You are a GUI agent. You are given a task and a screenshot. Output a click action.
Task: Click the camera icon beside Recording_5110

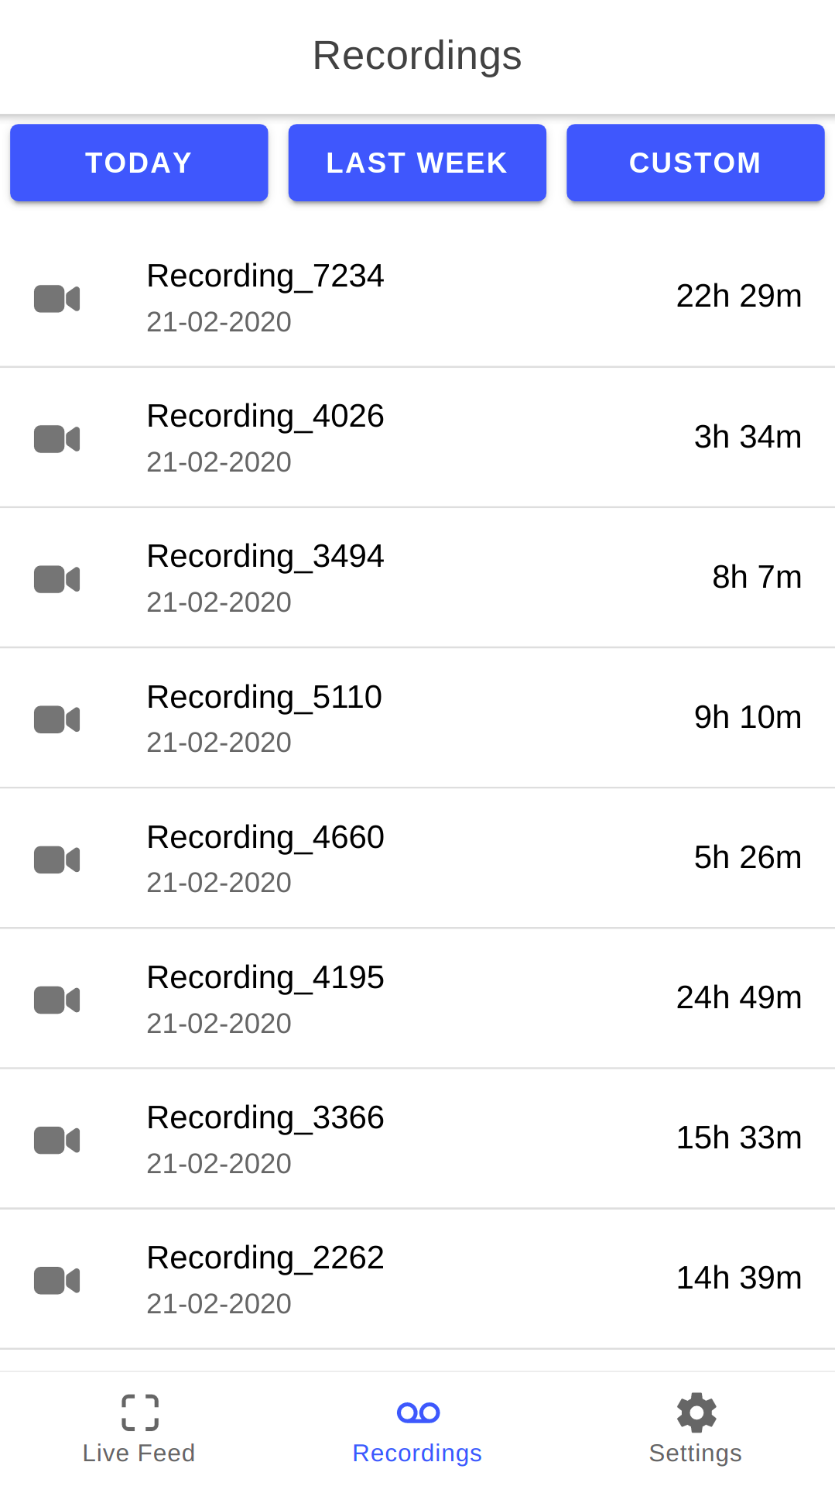(57, 719)
